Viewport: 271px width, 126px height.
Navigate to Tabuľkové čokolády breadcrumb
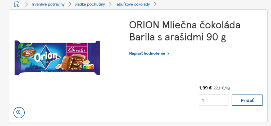point(132,4)
